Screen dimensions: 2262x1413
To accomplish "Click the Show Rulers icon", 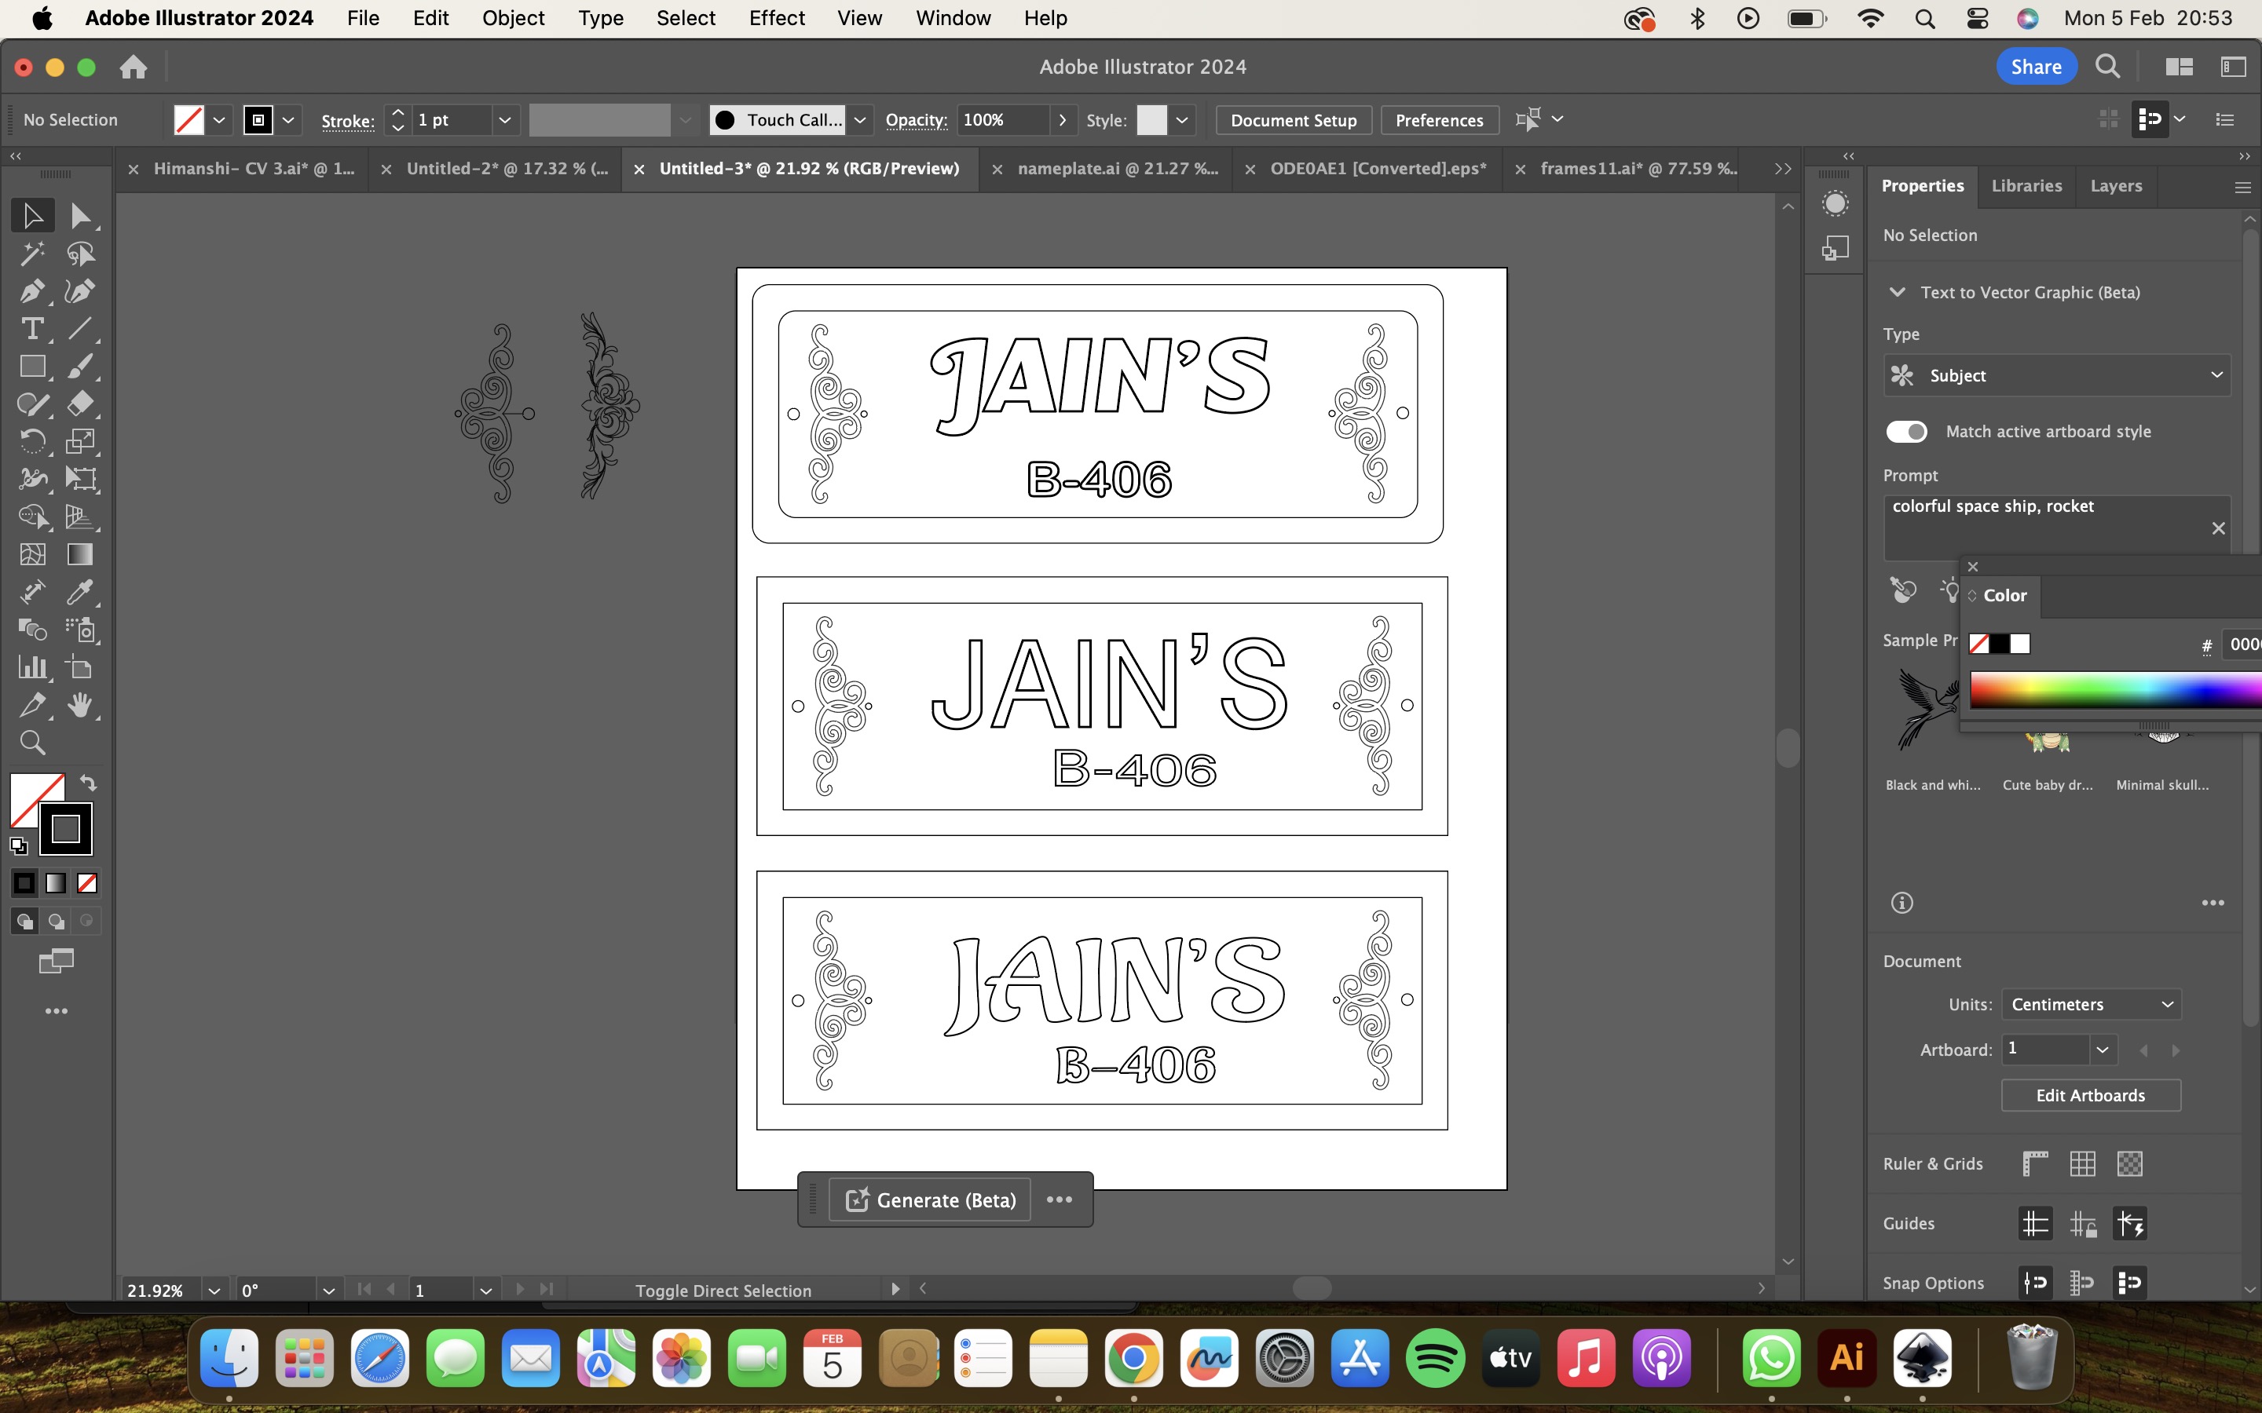I will click(2035, 1163).
